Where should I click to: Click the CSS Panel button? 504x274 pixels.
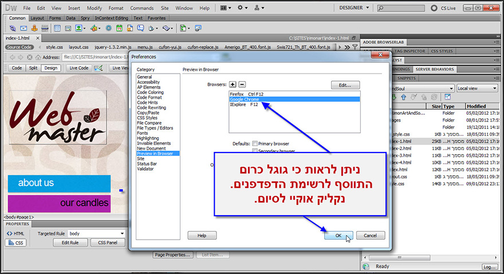click(x=108, y=243)
